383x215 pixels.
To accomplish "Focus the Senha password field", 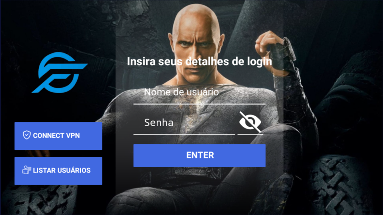I will [x=184, y=123].
